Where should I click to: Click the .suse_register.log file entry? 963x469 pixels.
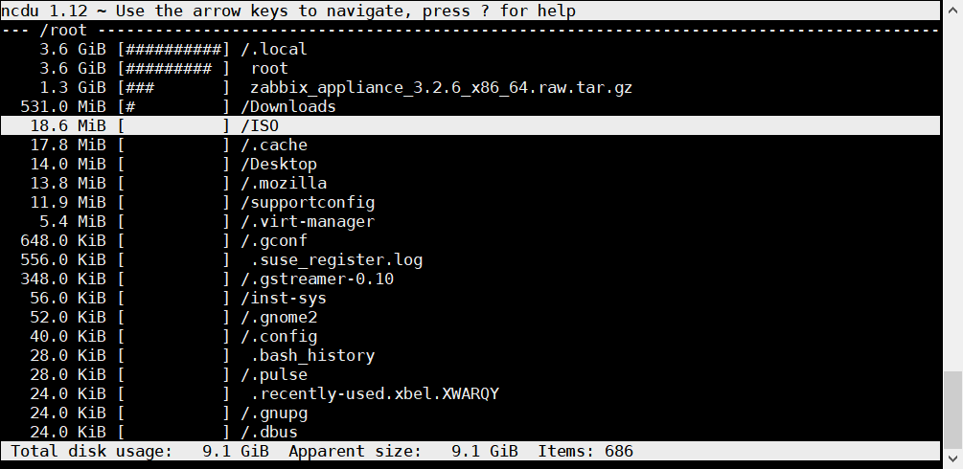coord(470,259)
